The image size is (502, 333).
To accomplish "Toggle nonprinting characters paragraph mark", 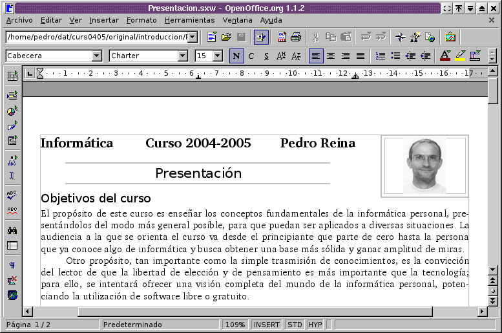I will [12, 265].
